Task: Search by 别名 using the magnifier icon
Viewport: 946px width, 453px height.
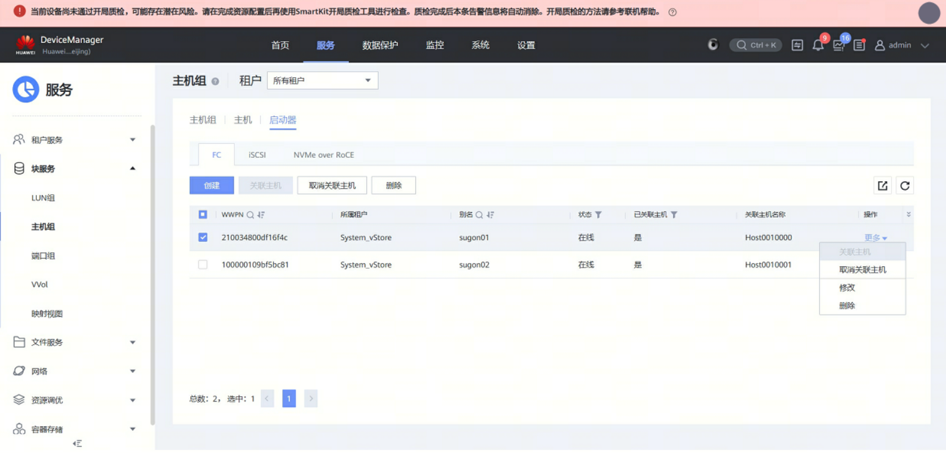Action: pos(480,215)
